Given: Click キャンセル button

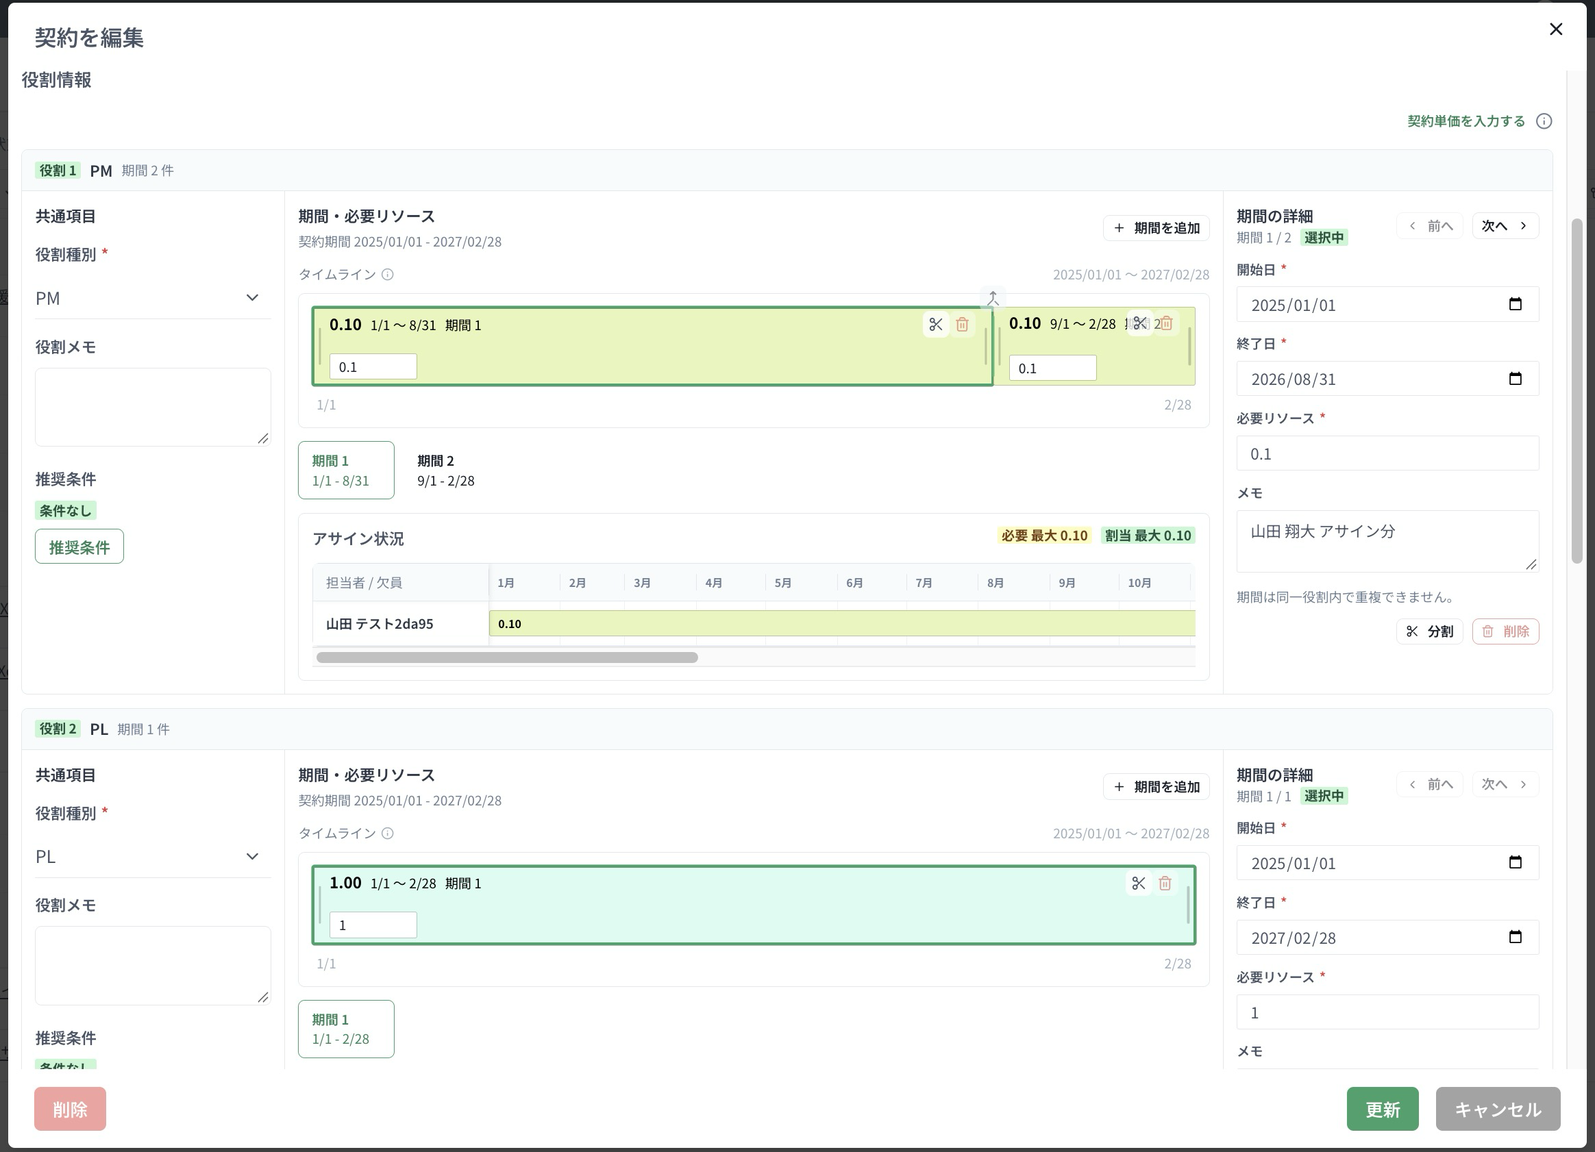Looking at the screenshot, I should 1498,1109.
